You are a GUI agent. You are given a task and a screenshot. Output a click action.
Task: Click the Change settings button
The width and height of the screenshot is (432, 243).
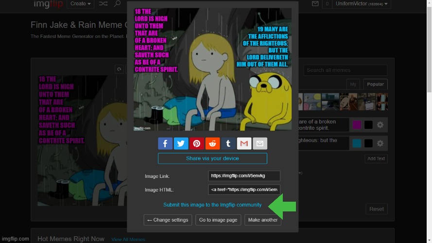[168, 220]
